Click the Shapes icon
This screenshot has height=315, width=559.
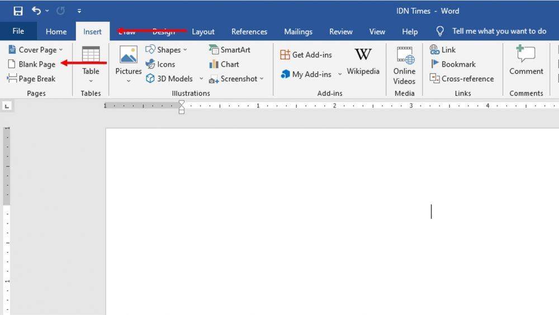click(150, 49)
